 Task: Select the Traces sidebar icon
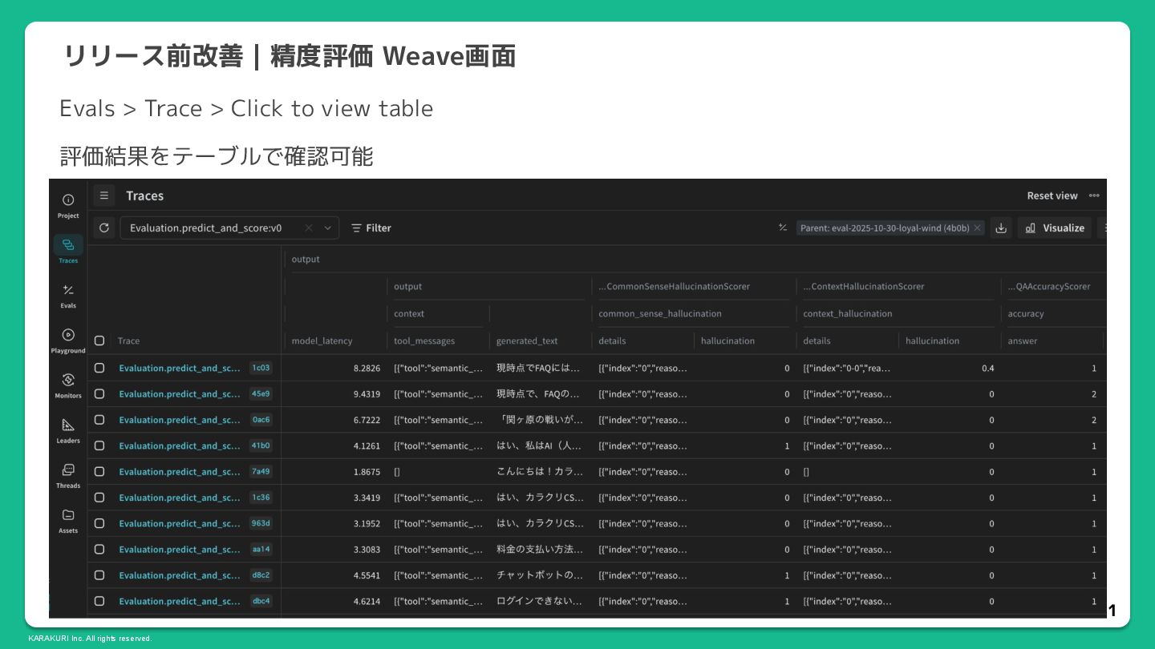tap(68, 249)
